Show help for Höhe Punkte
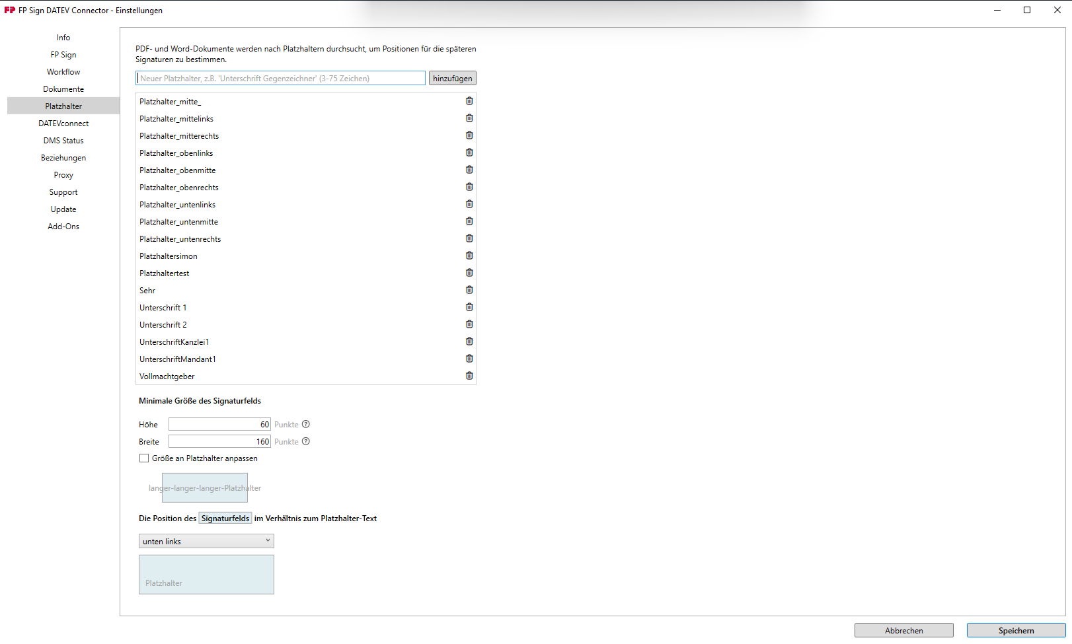Screen dimensions: 1072x644 [x=306, y=424]
